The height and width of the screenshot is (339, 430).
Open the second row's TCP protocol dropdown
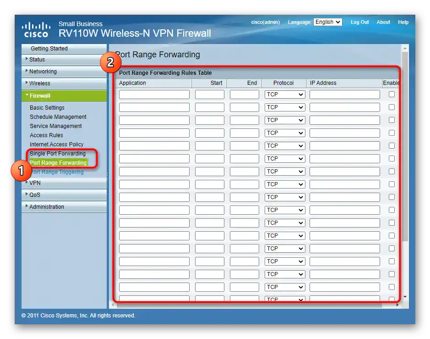click(285, 107)
